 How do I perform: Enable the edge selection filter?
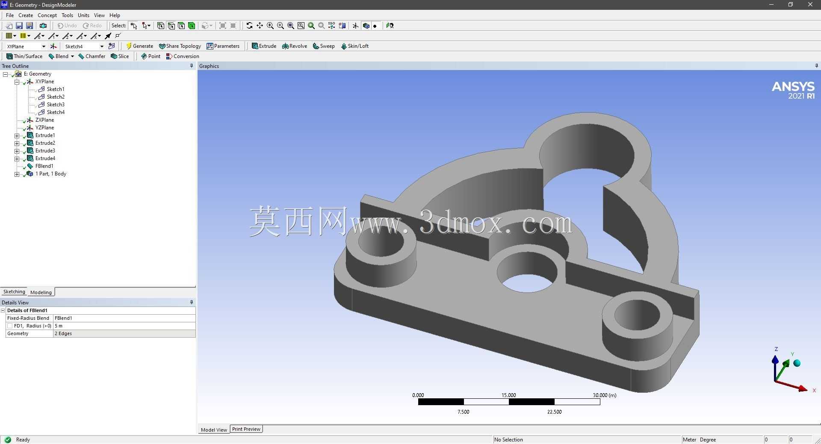coord(171,26)
